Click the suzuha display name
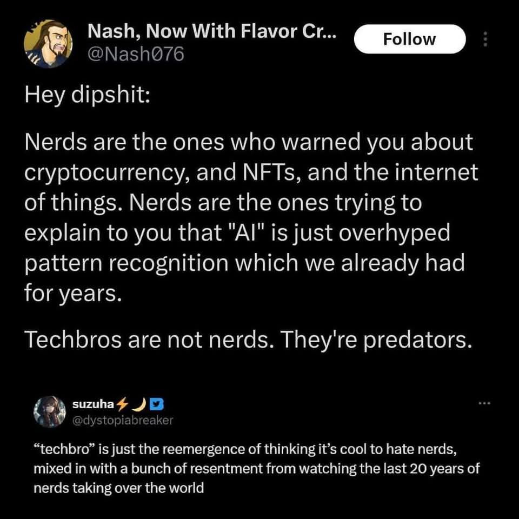The width and height of the screenshot is (519, 519). pos(94,404)
